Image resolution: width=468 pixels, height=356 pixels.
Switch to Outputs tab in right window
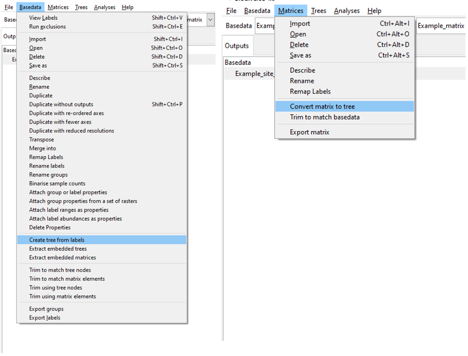(x=237, y=46)
